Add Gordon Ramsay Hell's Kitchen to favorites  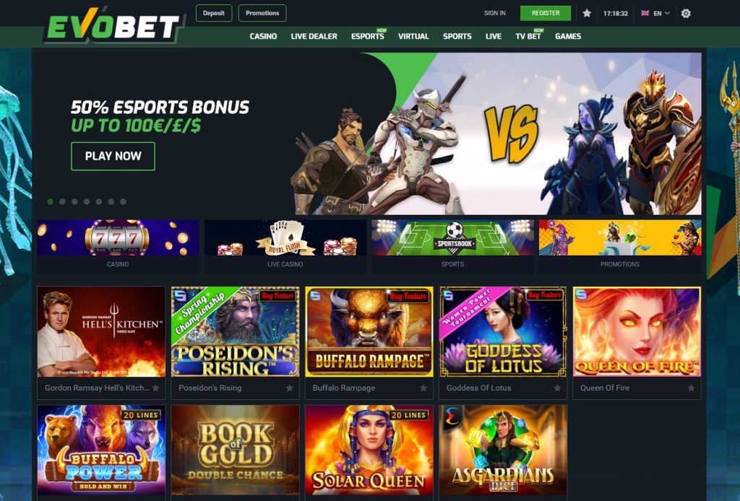point(156,388)
